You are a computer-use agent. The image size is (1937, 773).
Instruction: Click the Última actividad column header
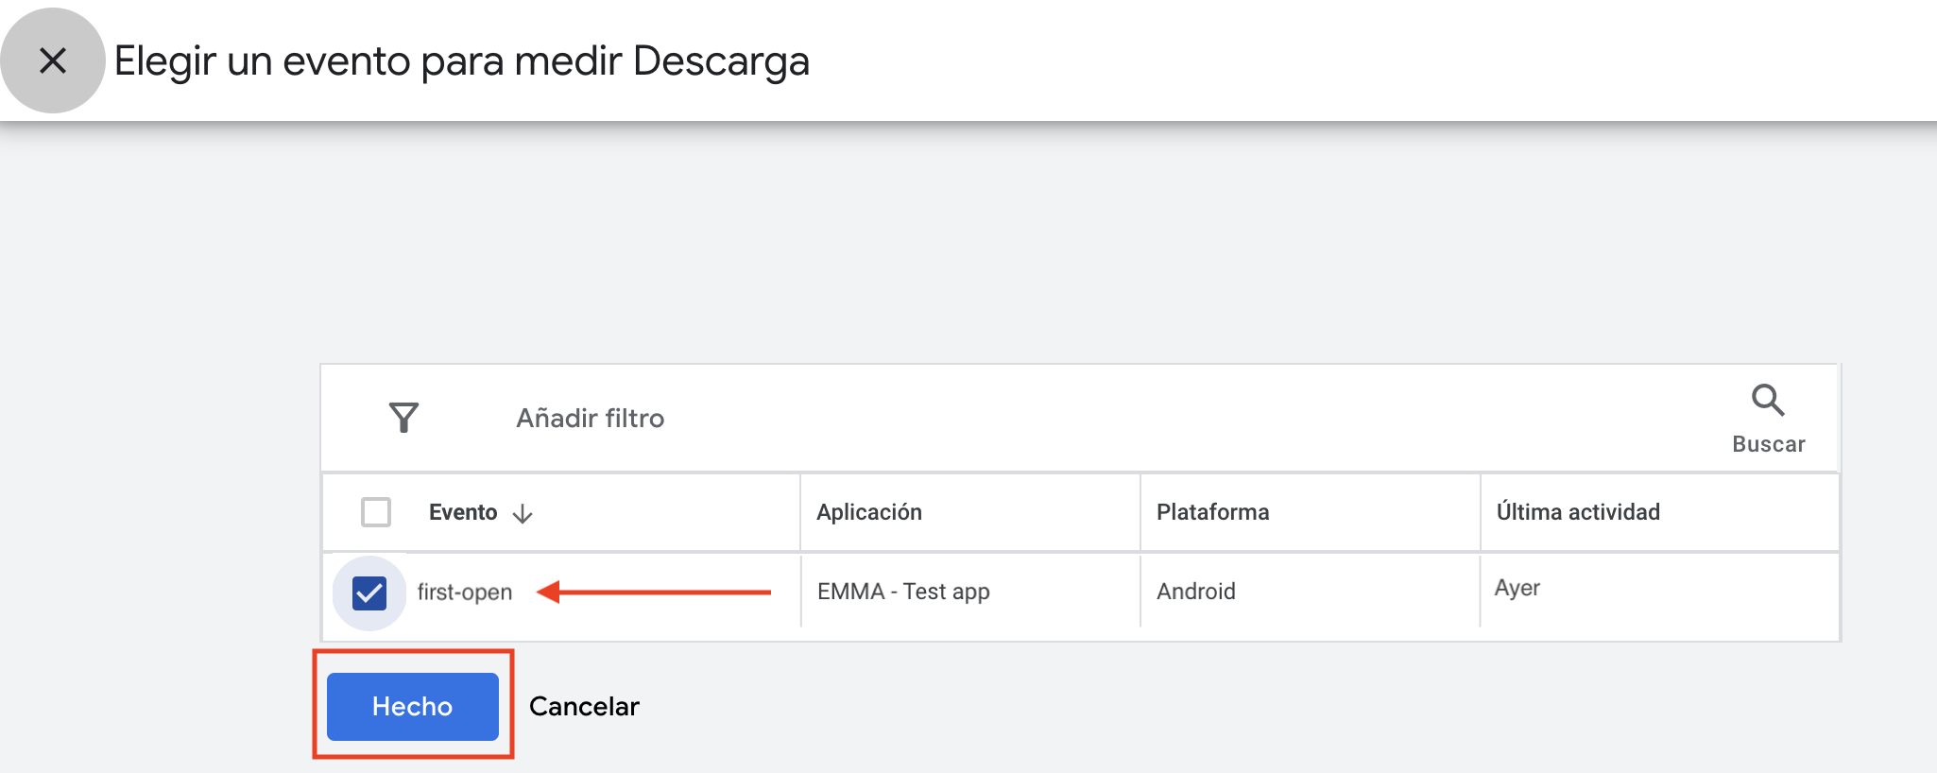tap(1578, 512)
